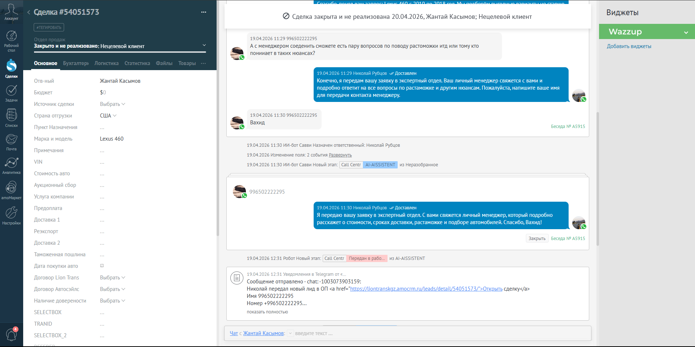Switch to the Логистика tab
The height and width of the screenshot is (347, 695).
(x=106, y=63)
